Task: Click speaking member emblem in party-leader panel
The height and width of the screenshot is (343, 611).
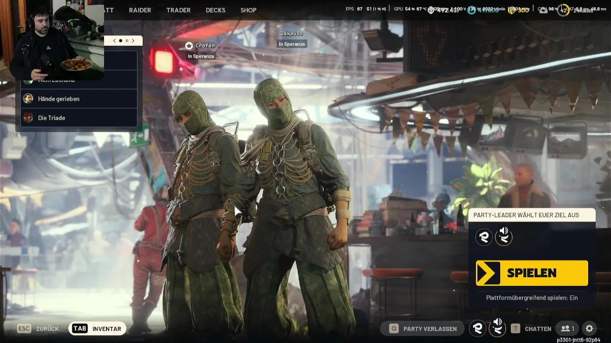Action: pos(504,237)
